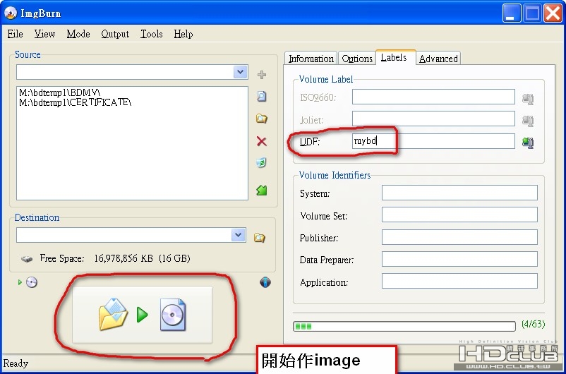Click the Application identifier field
This screenshot has width=566, height=374.
[459, 281]
